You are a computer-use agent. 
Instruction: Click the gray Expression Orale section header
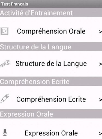pyautogui.click(x=26, y=114)
